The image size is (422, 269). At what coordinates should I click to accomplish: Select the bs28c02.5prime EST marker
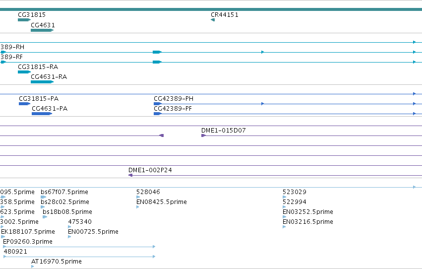[x=43, y=207]
